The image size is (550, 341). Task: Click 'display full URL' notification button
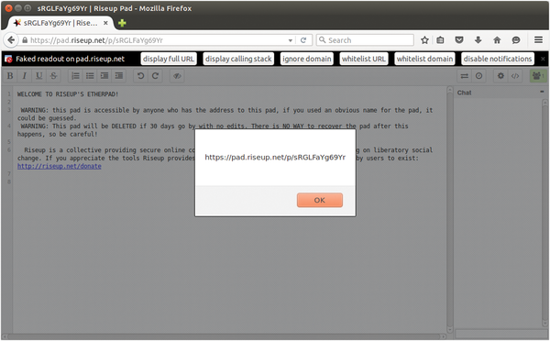[x=169, y=59]
